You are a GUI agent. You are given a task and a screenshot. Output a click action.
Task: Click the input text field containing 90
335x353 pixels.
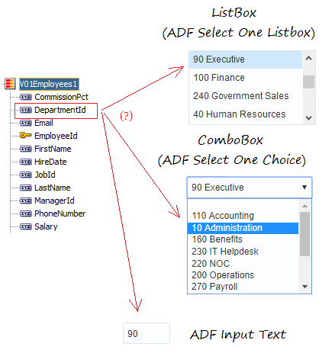pyautogui.click(x=147, y=333)
